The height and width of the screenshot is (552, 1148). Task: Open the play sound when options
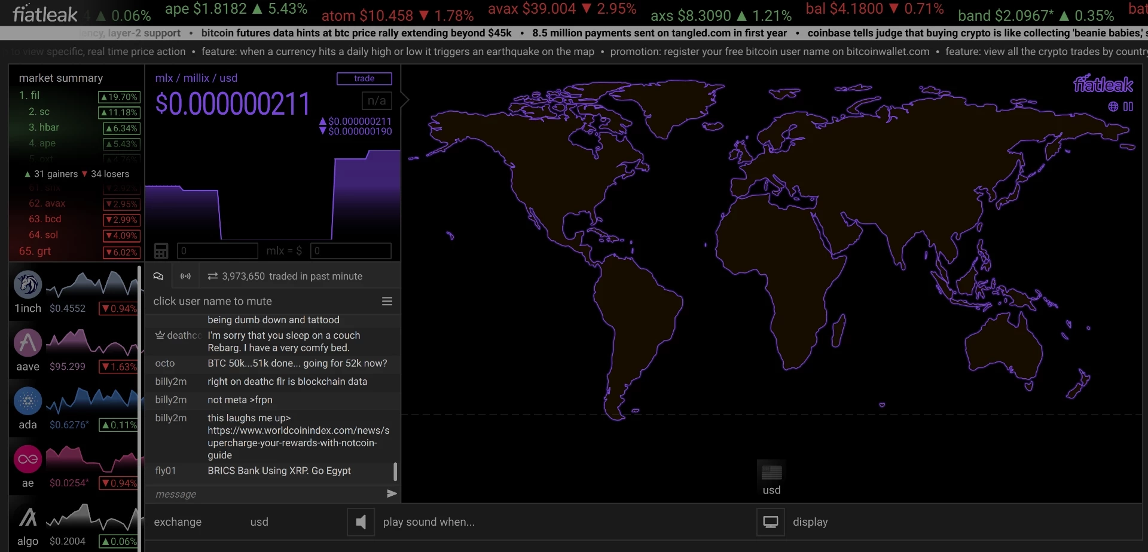coord(429,522)
